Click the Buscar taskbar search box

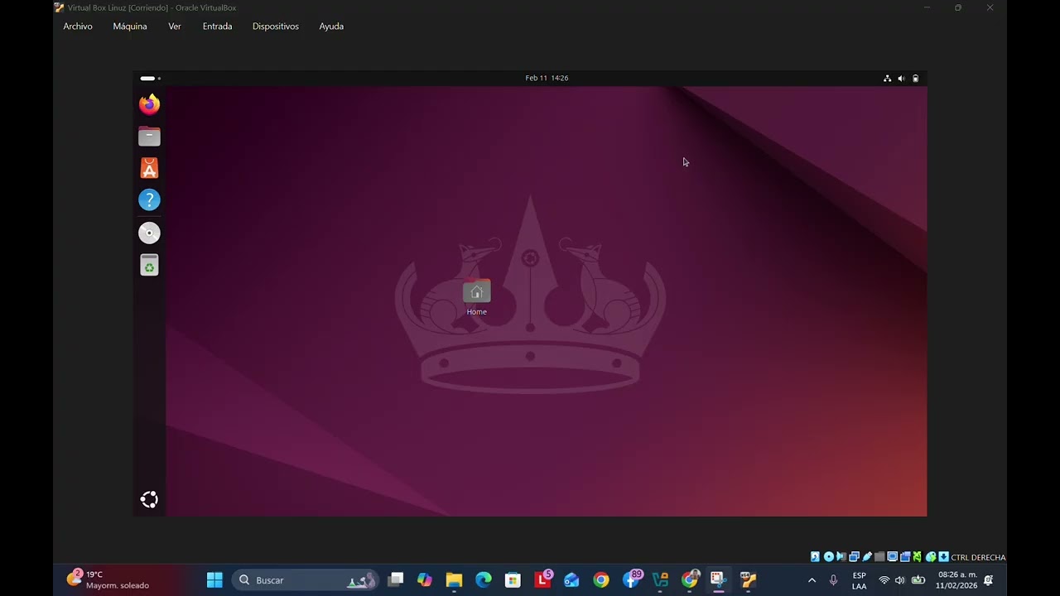(x=306, y=580)
